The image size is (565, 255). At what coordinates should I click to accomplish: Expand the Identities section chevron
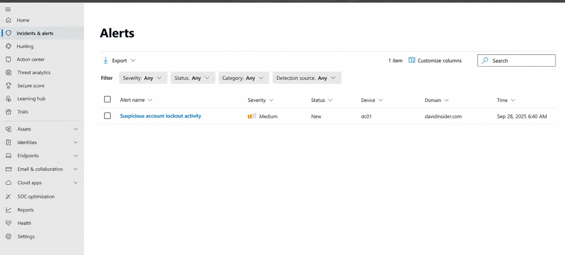coord(76,142)
